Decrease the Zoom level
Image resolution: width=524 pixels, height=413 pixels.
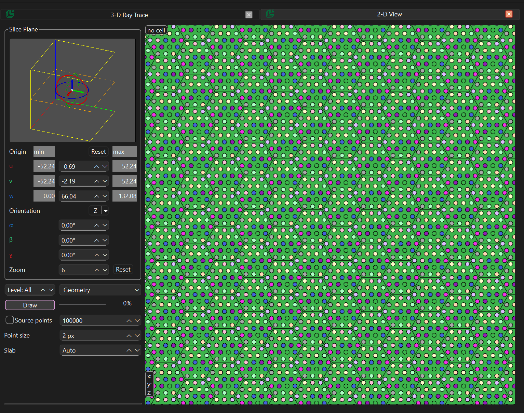[x=105, y=270]
